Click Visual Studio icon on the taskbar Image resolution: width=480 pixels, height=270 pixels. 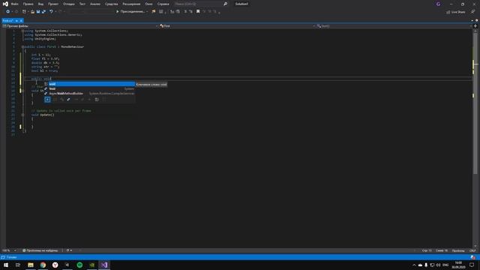pos(104,265)
